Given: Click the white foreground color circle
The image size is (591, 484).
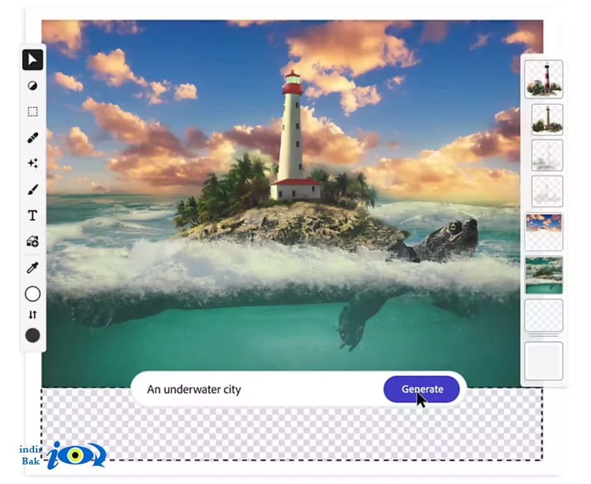Looking at the screenshot, I should pyautogui.click(x=32, y=294).
